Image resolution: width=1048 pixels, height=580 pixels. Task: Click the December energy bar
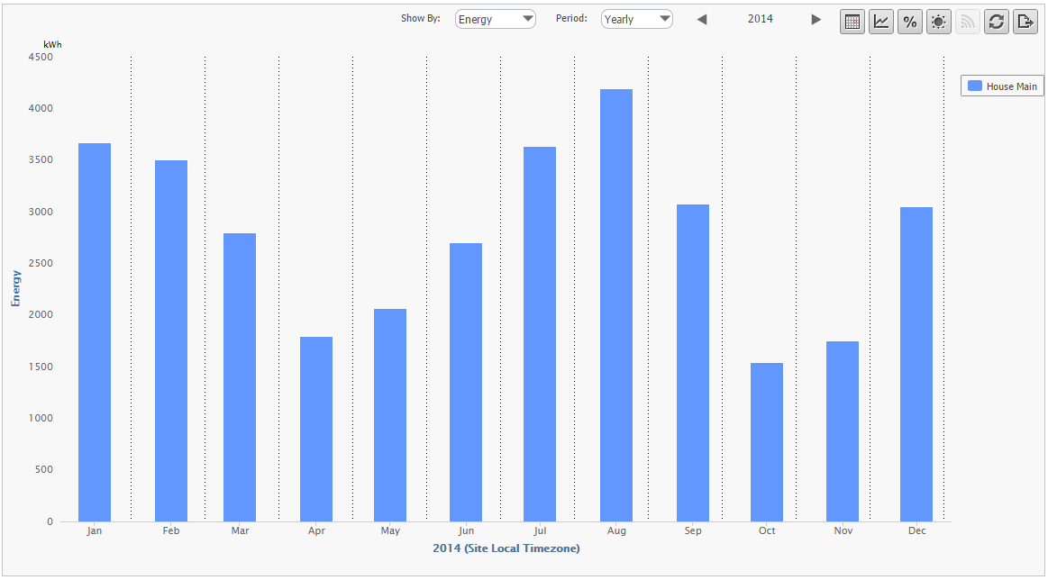click(916, 364)
